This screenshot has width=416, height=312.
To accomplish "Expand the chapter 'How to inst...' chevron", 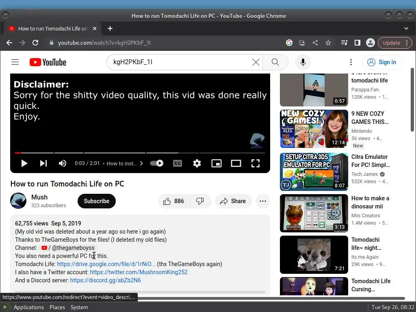I will click(141, 163).
